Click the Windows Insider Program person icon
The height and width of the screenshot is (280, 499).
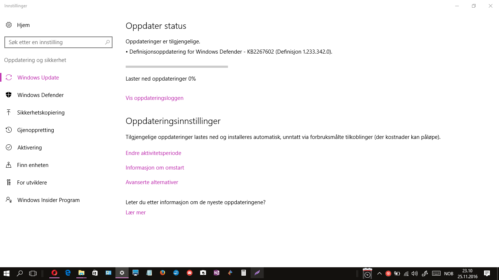tap(9, 200)
